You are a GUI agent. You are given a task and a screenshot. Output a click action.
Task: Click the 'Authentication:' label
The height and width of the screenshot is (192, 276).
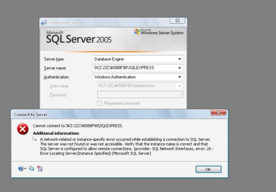pyautogui.click(x=56, y=77)
